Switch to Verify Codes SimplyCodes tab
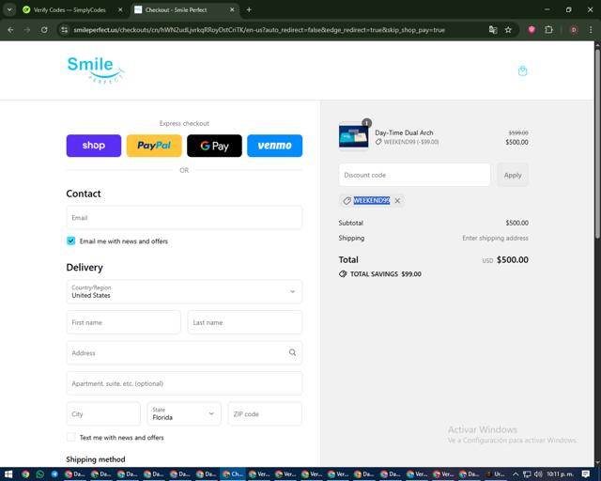Viewport: 601px width, 481px height. [x=69, y=10]
